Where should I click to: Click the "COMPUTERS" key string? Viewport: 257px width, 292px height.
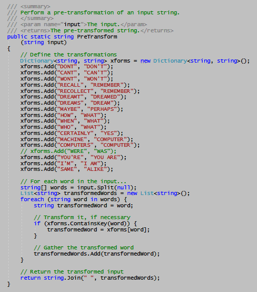[75, 145]
